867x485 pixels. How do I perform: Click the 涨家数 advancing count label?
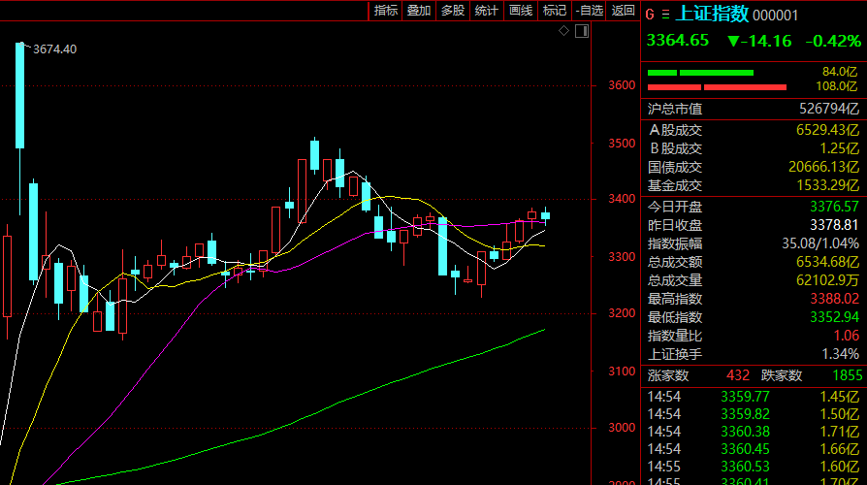(x=668, y=375)
